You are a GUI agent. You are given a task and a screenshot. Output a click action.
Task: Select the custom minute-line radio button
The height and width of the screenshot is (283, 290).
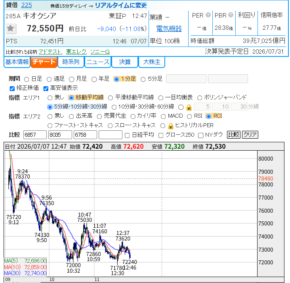[x=181, y=107]
